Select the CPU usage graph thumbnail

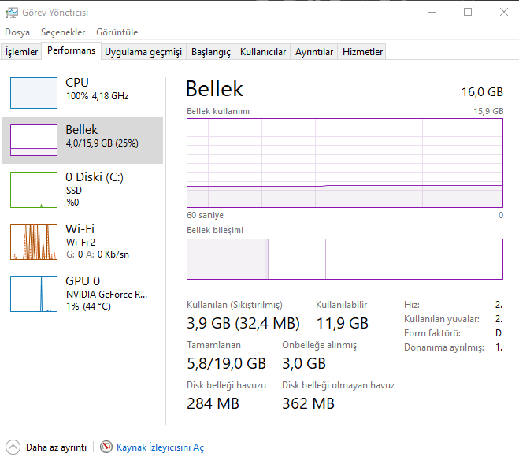tap(34, 93)
